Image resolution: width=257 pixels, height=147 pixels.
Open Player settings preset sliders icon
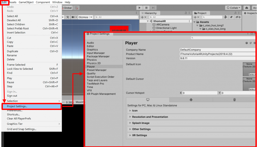coord(251,43)
